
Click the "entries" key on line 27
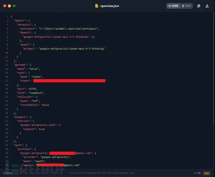click(x=23, y=121)
